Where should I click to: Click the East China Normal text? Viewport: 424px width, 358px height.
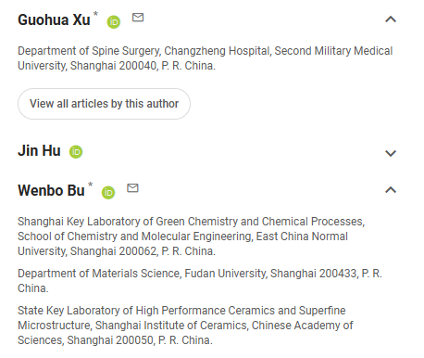(302, 237)
